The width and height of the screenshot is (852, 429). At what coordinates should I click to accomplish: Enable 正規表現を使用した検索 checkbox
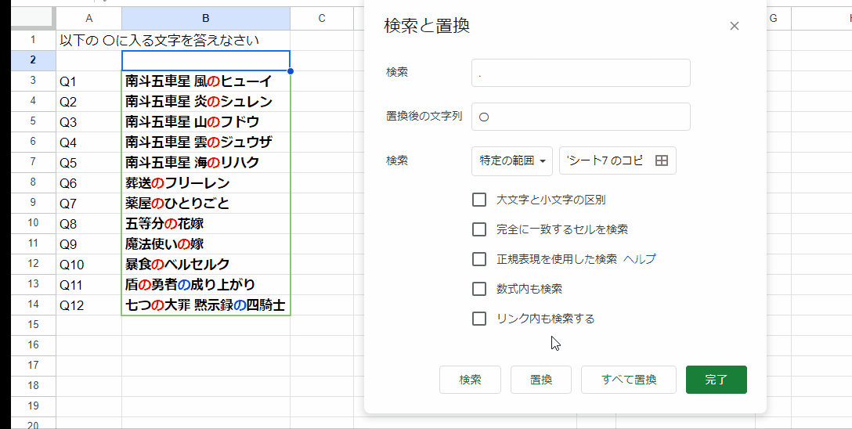tap(478, 259)
